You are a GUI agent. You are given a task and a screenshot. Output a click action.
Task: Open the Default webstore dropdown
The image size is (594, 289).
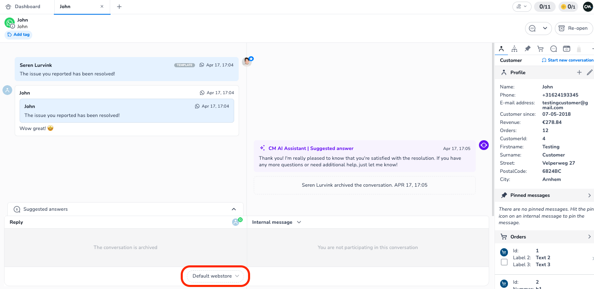coord(215,276)
